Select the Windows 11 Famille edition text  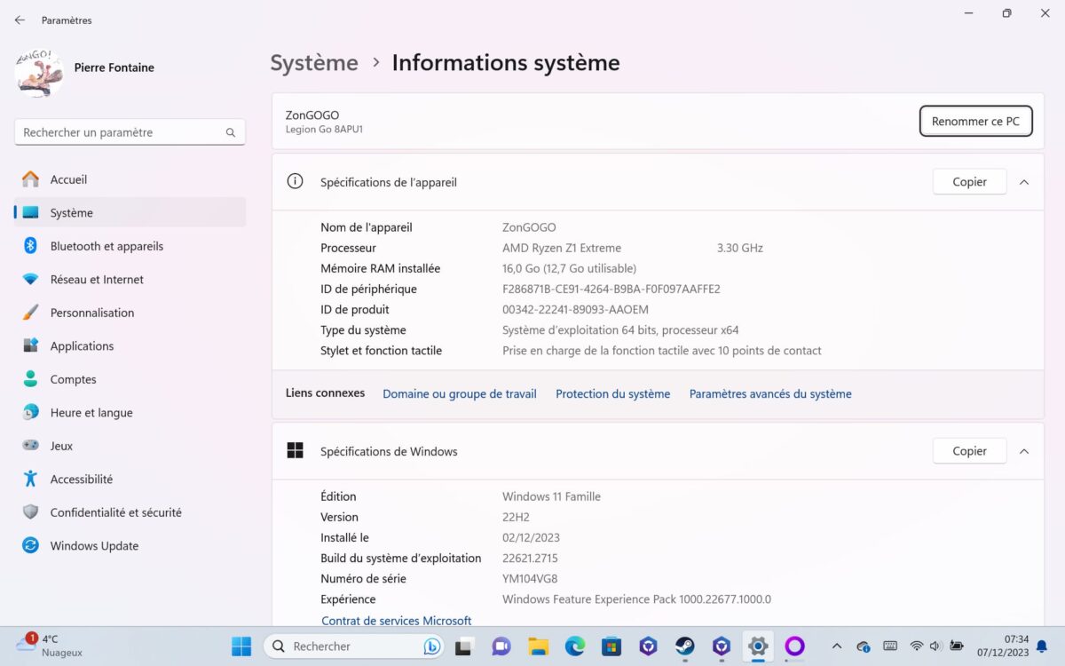[551, 497]
